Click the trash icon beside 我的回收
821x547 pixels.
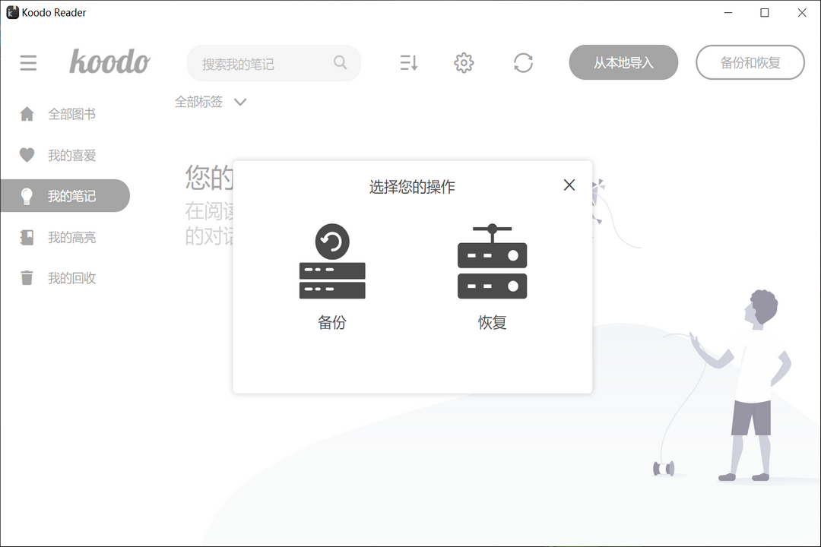point(27,277)
